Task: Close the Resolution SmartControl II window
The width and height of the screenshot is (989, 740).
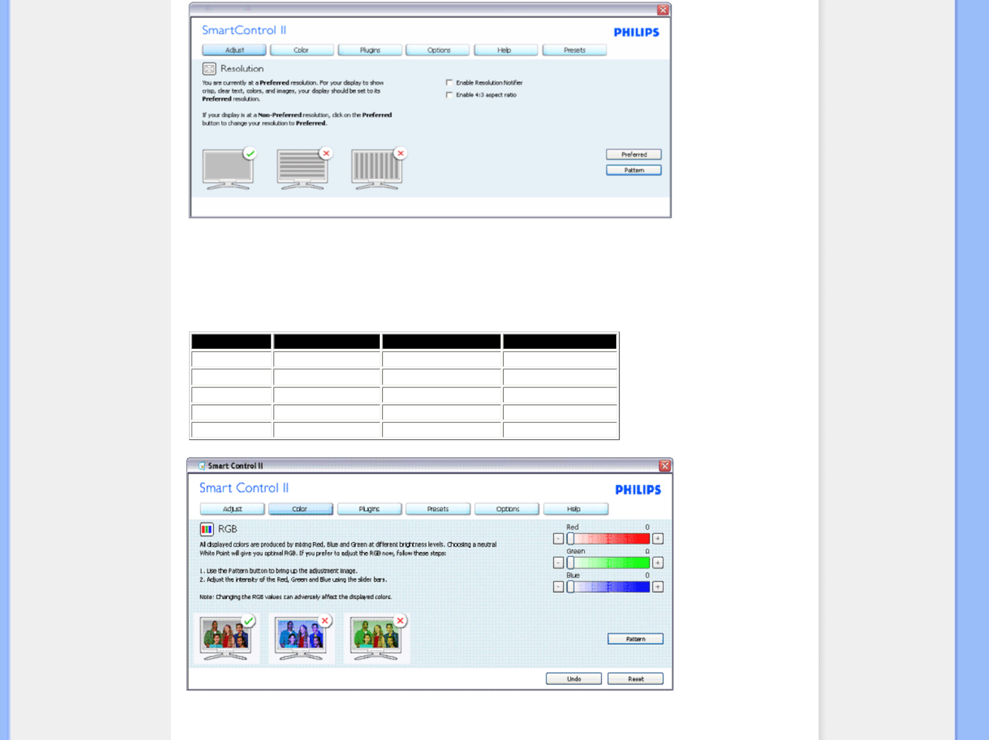Action: tap(663, 10)
